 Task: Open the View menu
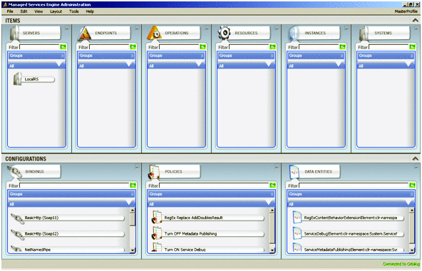click(38, 11)
